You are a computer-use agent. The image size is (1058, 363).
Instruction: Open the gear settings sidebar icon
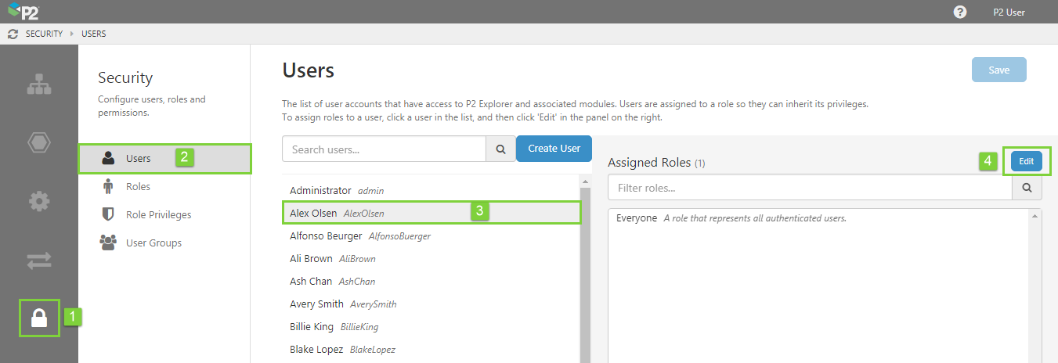pos(39,202)
